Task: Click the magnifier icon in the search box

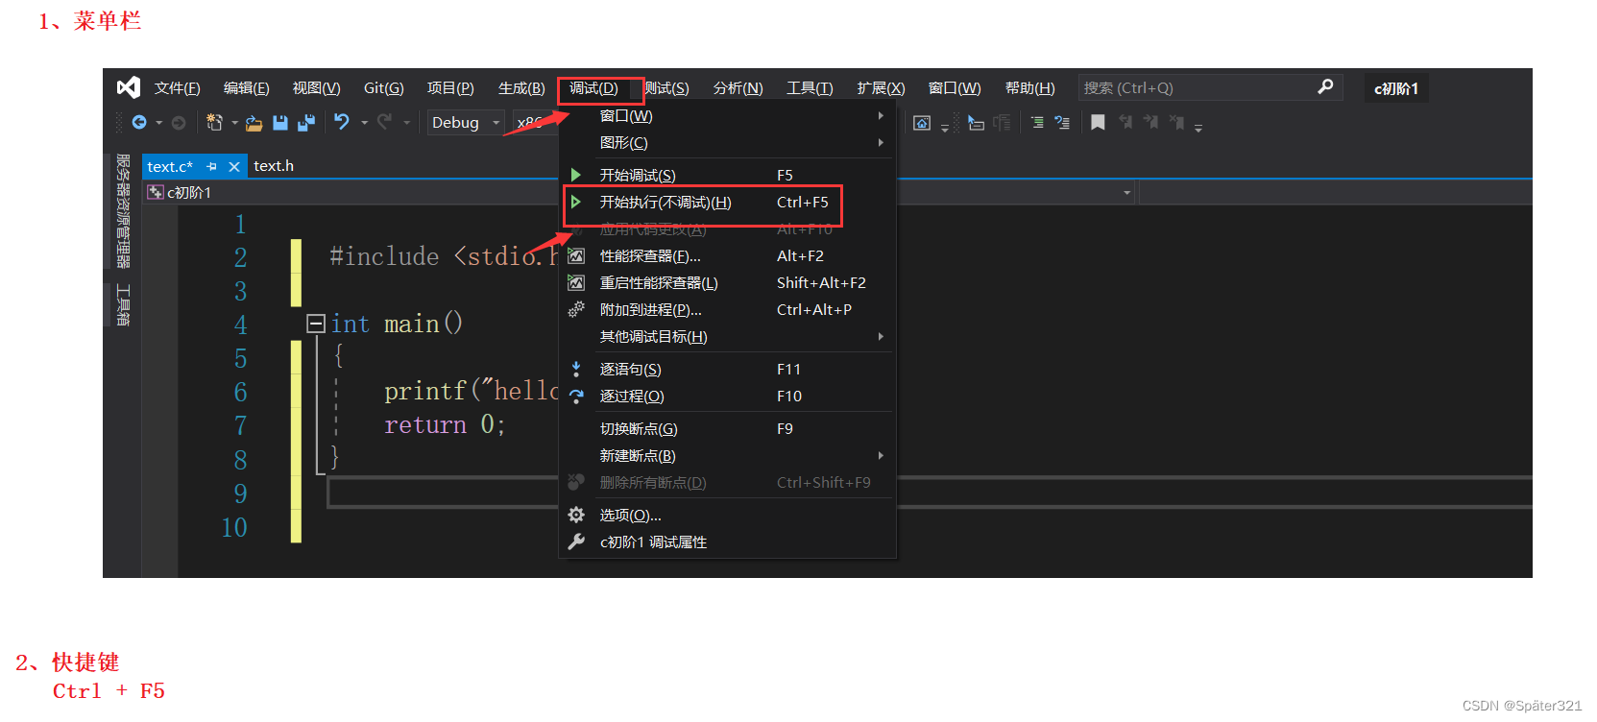Action: 1325,86
